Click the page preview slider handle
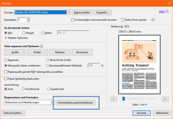The image size is (173, 119). 123,99
